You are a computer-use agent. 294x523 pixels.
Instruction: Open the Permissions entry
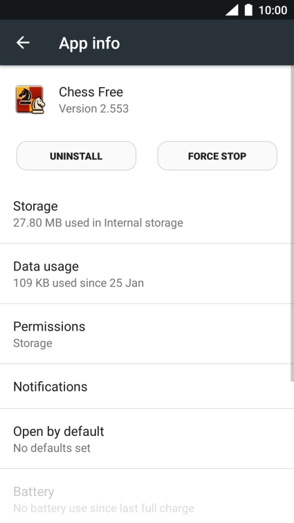click(x=145, y=334)
